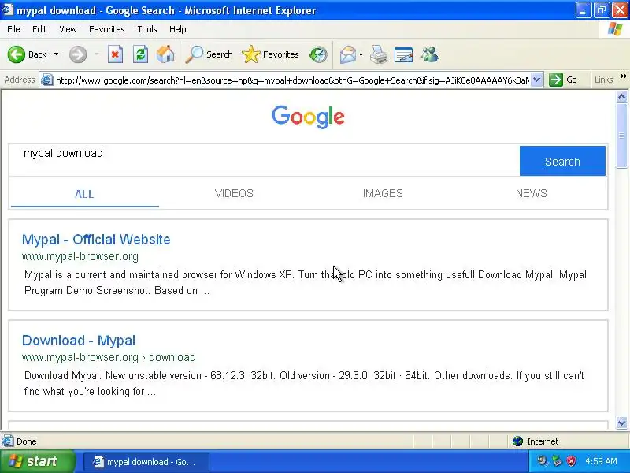Open the Tools menu
Viewport: 630px width, 473px height.
[147, 29]
